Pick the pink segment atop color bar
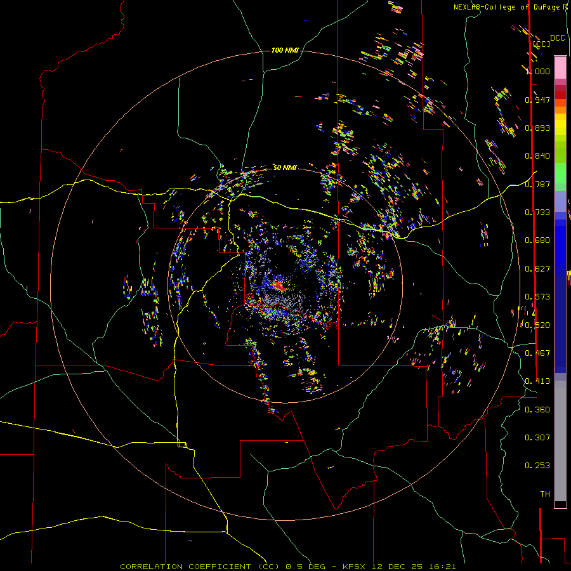The image size is (571, 571). [x=560, y=67]
